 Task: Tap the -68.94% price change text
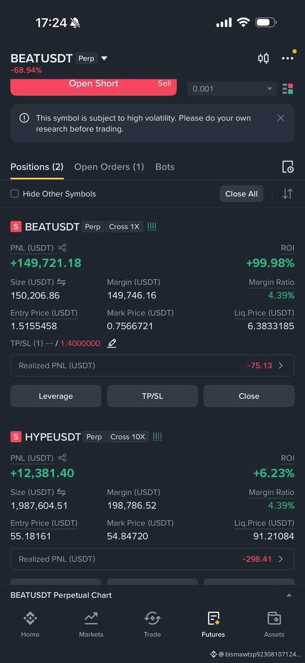[x=26, y=70]
